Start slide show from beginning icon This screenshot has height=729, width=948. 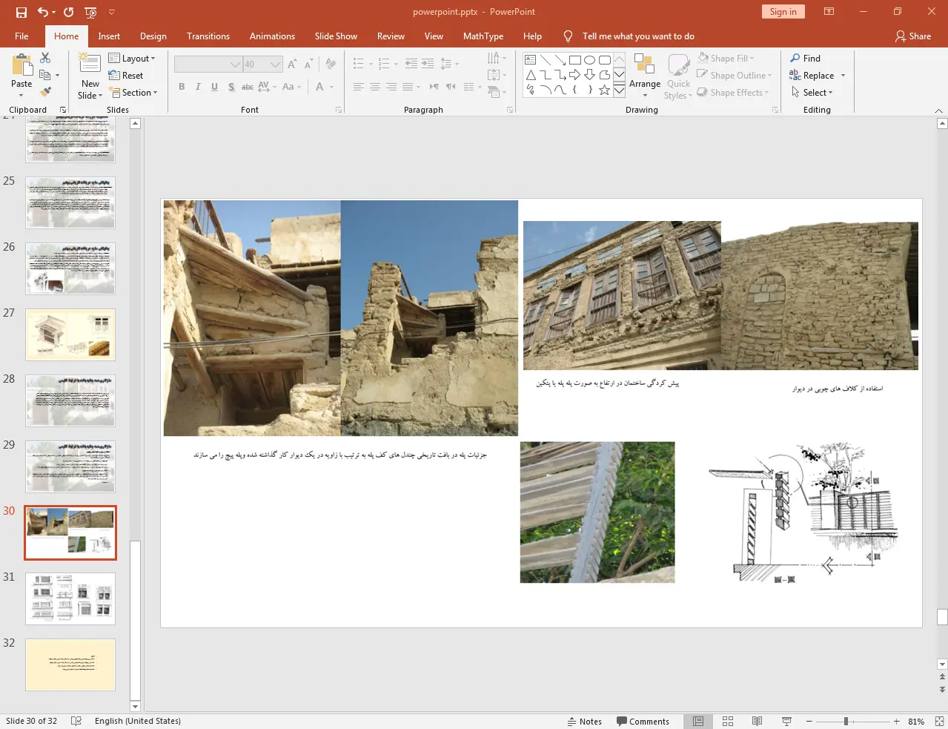[90, 12]
